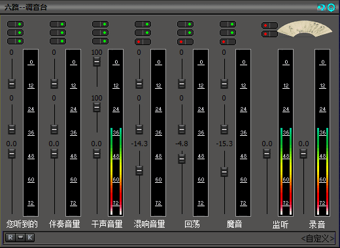Viewport: 340px width, 248px height.
Task: Click the -4.8 fader handle in 回荡
Action: coord(182,159)
